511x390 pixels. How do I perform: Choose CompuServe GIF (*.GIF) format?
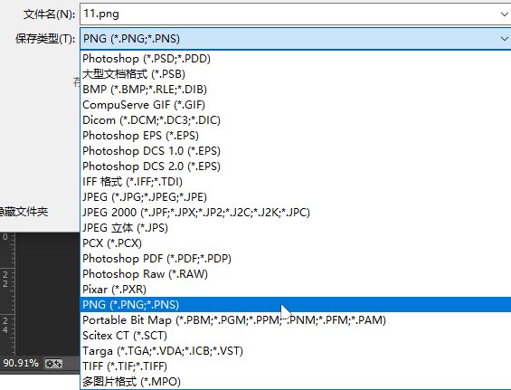click(x=295, y=105)
